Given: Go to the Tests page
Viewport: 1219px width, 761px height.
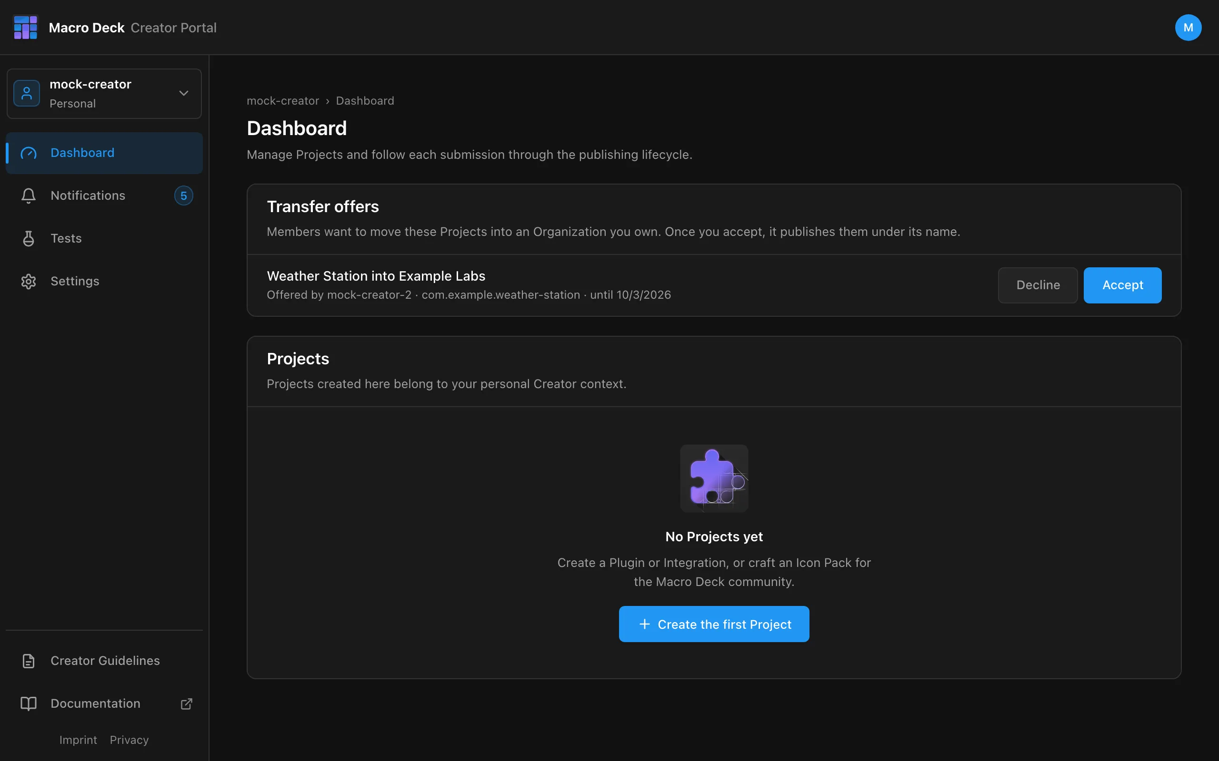Looking at the screenshot, I should [104, 239].
